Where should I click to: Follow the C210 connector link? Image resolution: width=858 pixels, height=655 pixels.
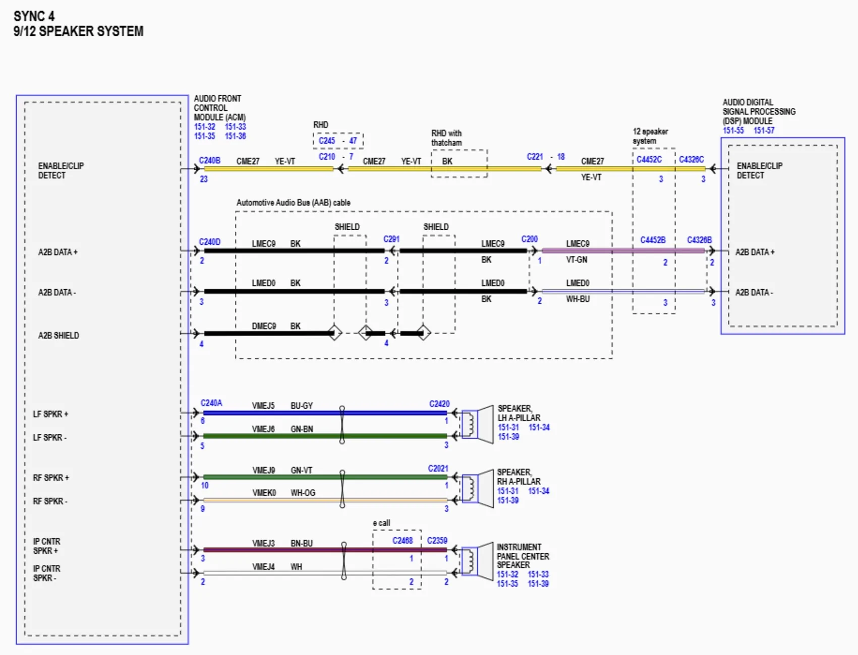pyautogui.click(x=327, y=157)
